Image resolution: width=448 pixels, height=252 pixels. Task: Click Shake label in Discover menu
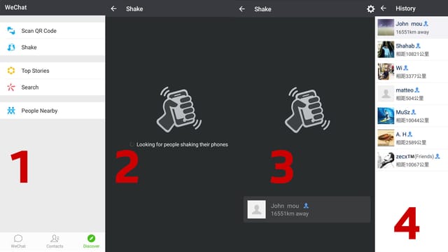[x=29, y=48]
